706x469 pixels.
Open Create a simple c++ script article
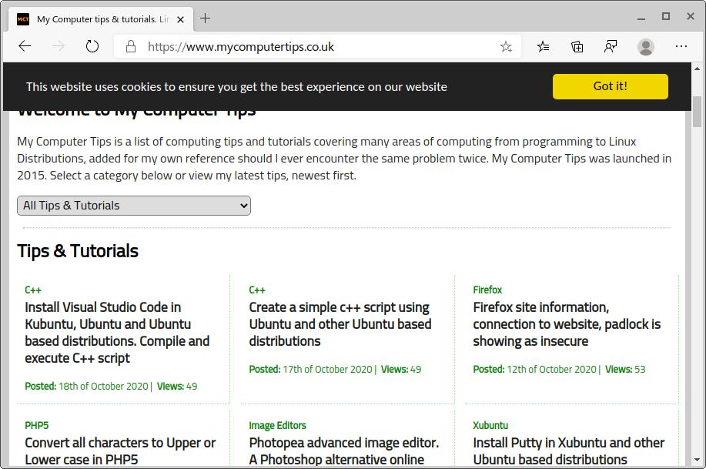[x=340, y=324]
